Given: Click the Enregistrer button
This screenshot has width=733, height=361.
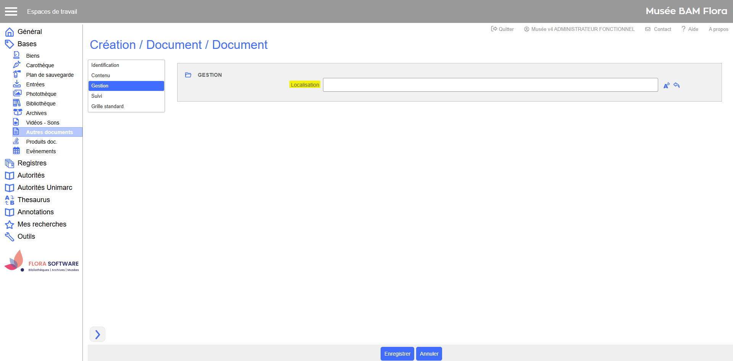Looking at the screenshot, I should click(397, 354).
